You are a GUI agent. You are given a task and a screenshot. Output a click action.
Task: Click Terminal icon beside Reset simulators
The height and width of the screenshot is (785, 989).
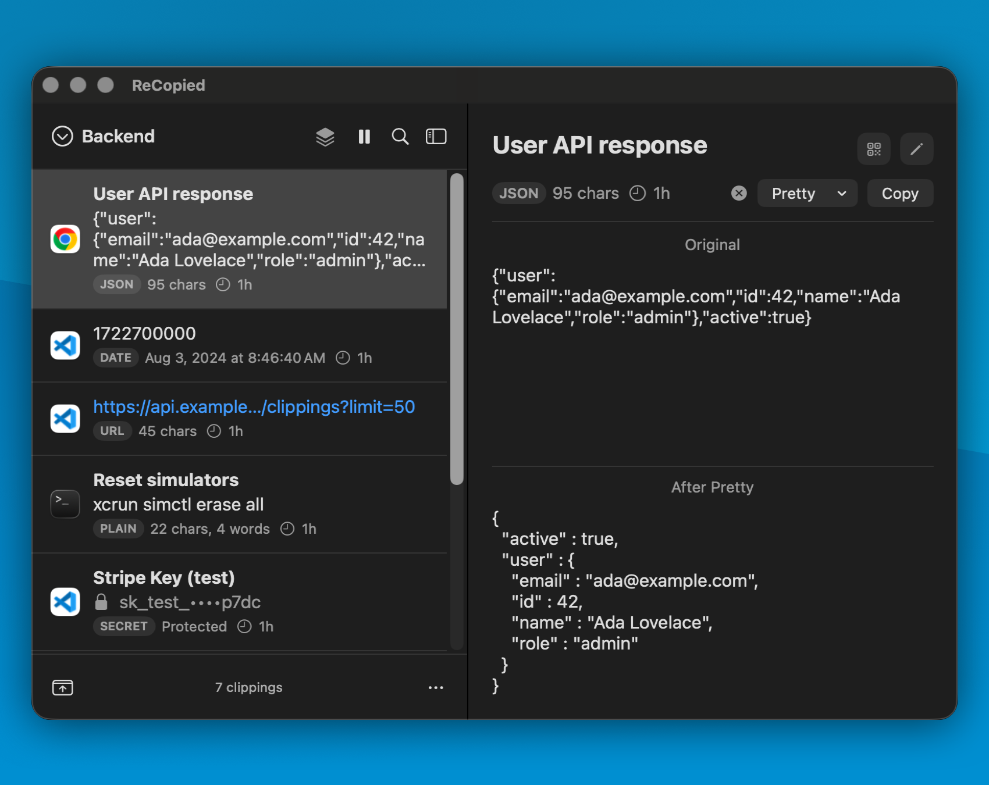click(65, 504)
